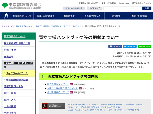
Task: Click the page title 両立支援ハンドブック等の掲載について
Action: click(x=79, y=37)
